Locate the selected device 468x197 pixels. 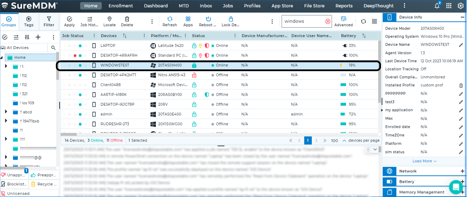click(x=110, y=21)
